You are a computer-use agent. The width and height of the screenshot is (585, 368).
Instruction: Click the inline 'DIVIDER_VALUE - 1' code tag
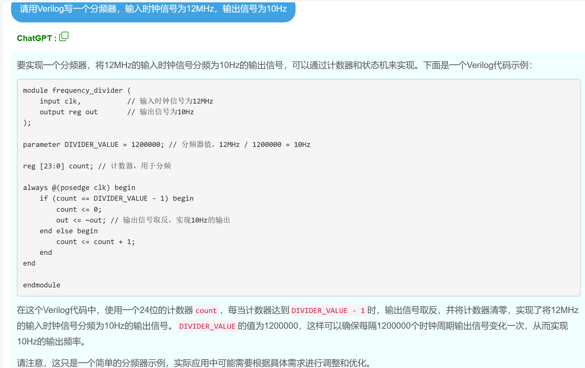(x=328, y=310)
